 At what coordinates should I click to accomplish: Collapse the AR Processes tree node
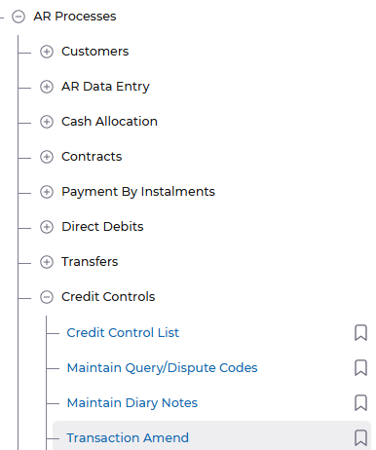click(x=19, y=17)
